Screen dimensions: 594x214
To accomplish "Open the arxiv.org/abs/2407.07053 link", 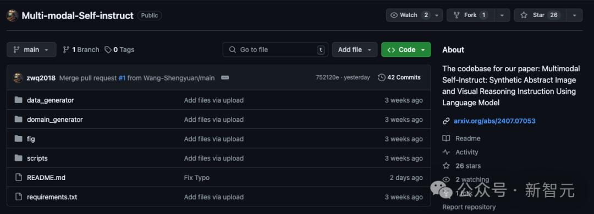I will pos(494,121).
